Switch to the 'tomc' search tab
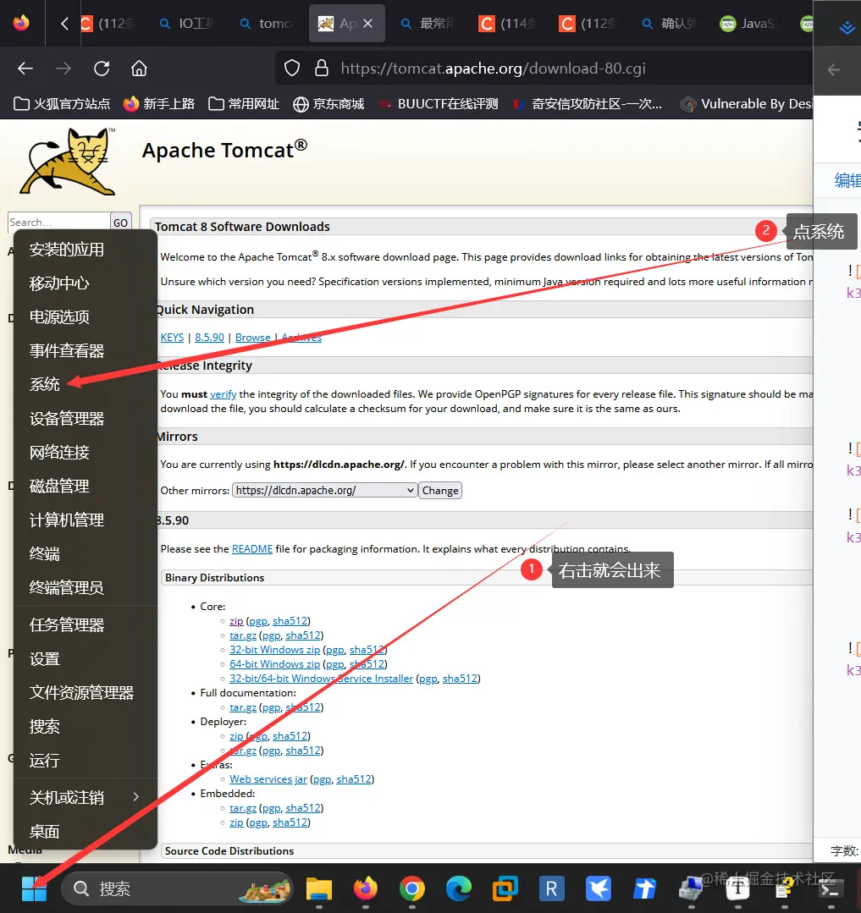Image resolution: width=861 pixels, height=913 pixels. (x=268, y=24)
